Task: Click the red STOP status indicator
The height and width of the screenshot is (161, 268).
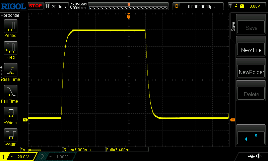Action: click(36, 6)
